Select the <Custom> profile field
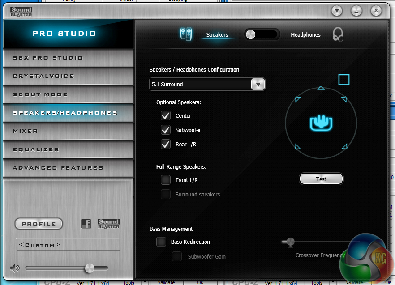Viewport: 395px width, 285px height. tap(68, 245)
